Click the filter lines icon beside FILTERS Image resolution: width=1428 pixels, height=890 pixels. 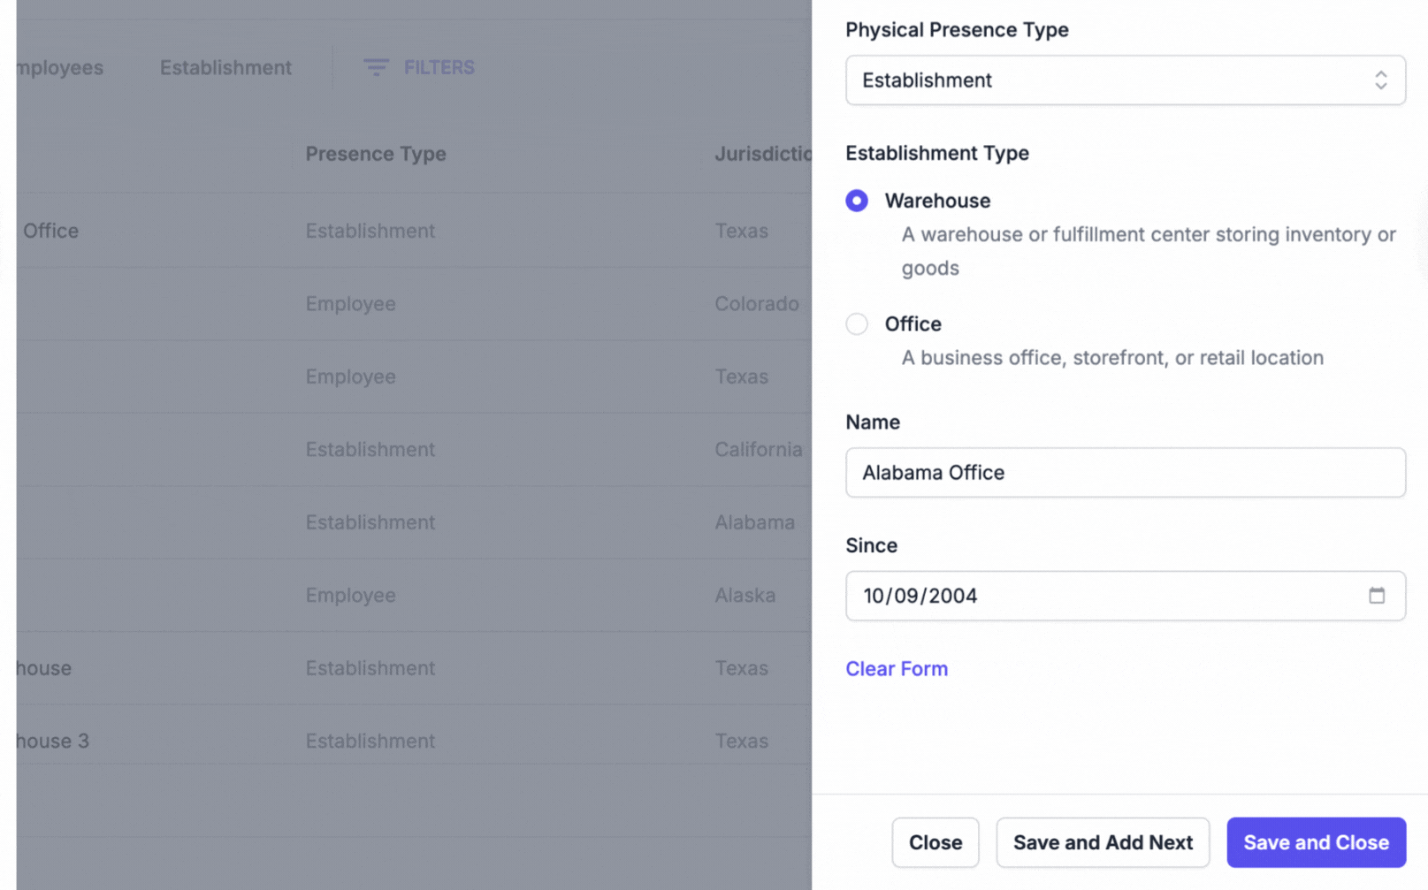(x=376, y=68)
